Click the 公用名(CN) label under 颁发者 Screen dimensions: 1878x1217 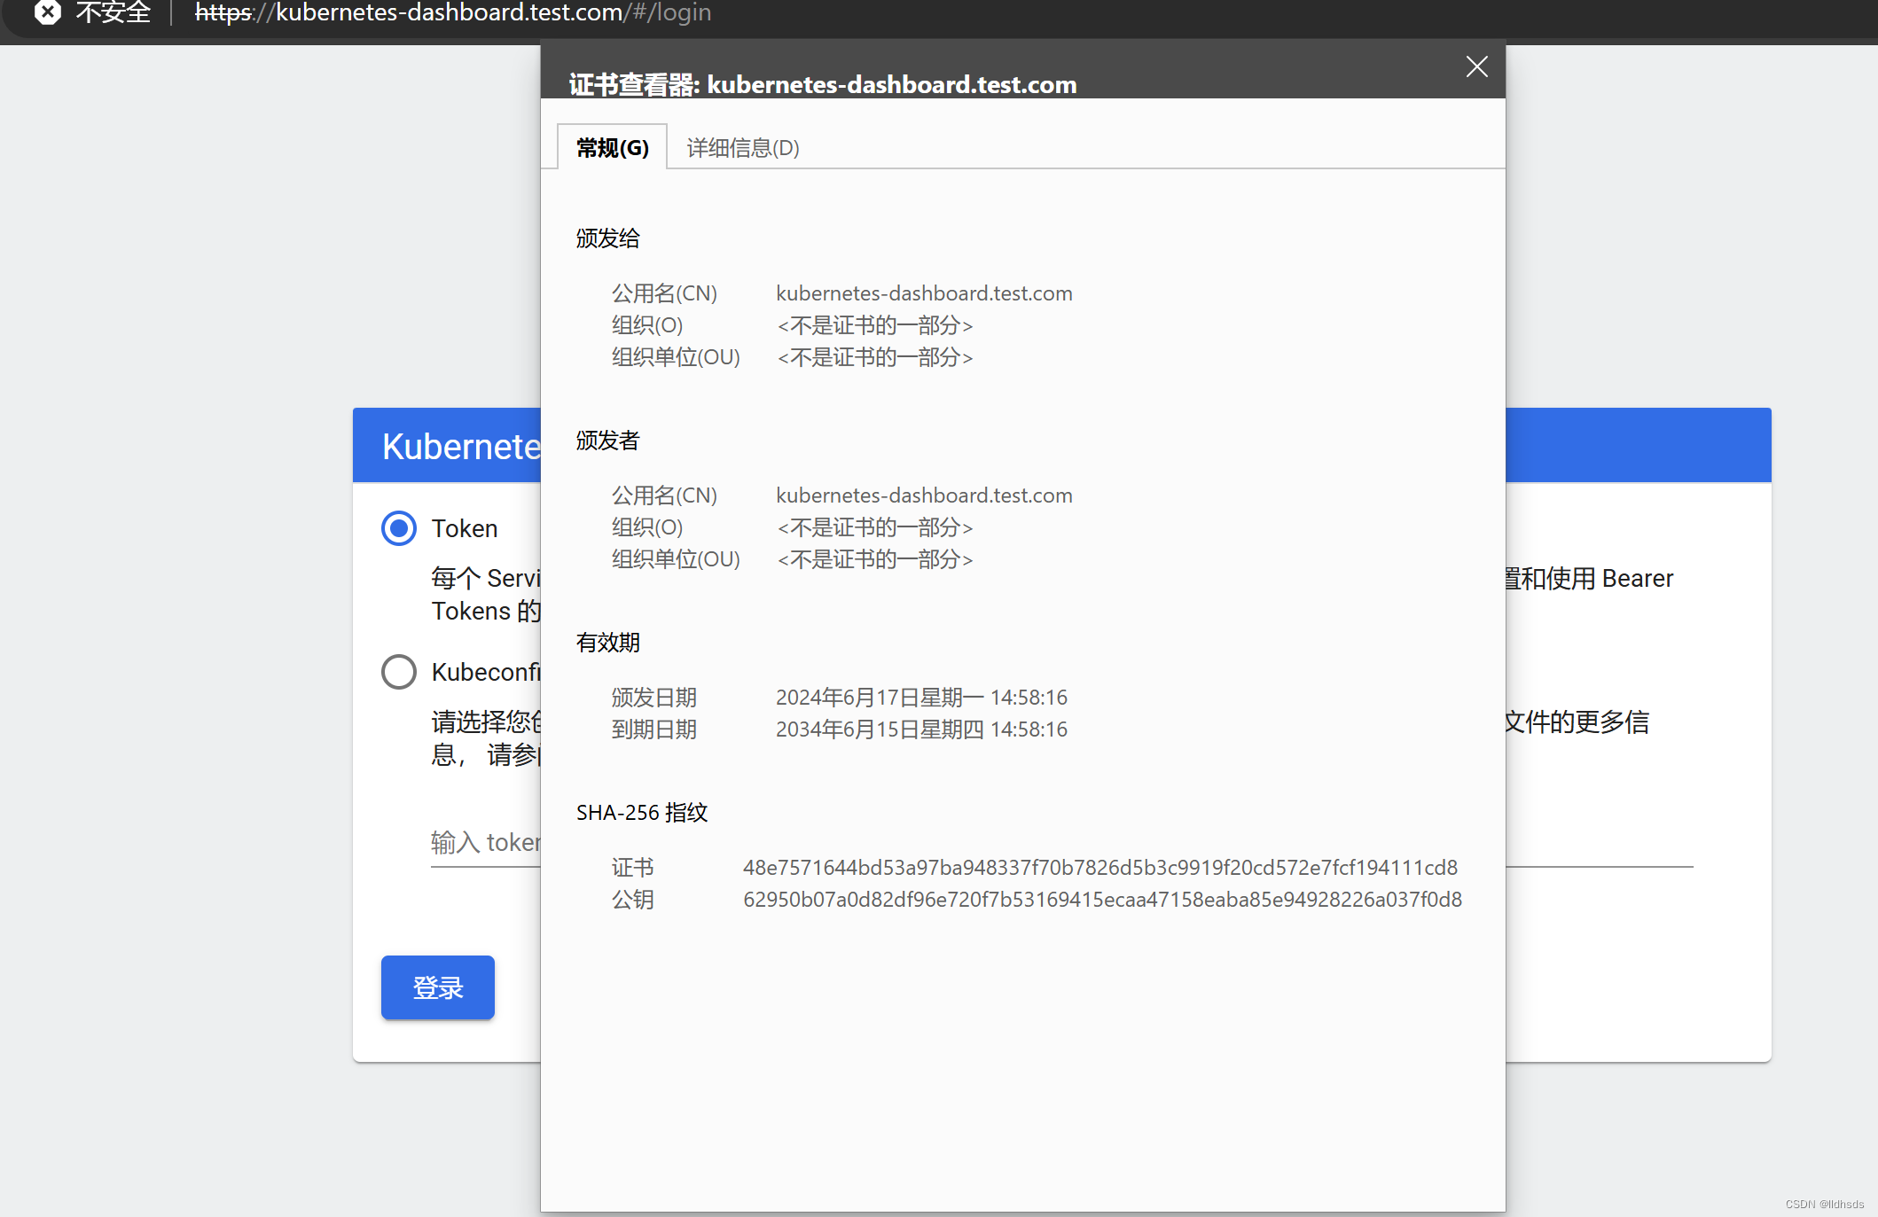(664, 495)
